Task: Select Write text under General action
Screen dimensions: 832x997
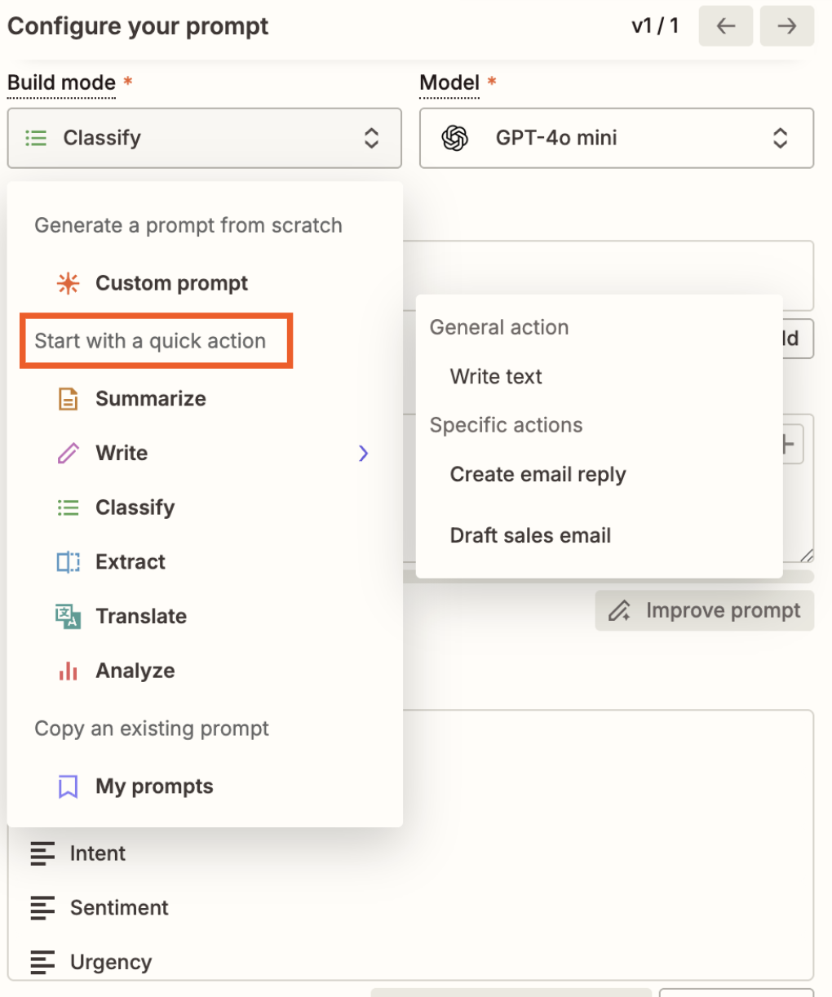Action: [x=495, y=376]
